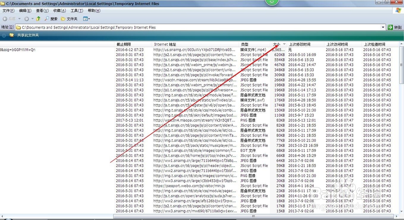Select the 27KB size cell

pyautogui.click(x=281, y=186)
